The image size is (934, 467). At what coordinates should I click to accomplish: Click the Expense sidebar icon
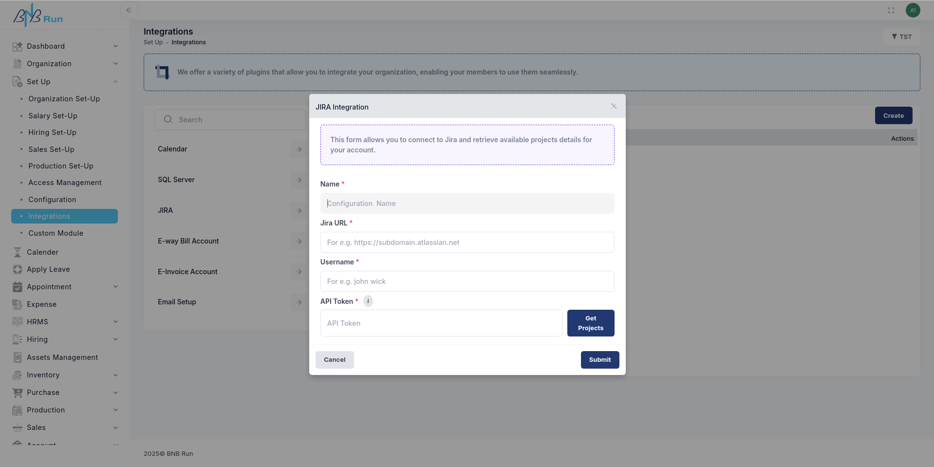click(18, 304)
